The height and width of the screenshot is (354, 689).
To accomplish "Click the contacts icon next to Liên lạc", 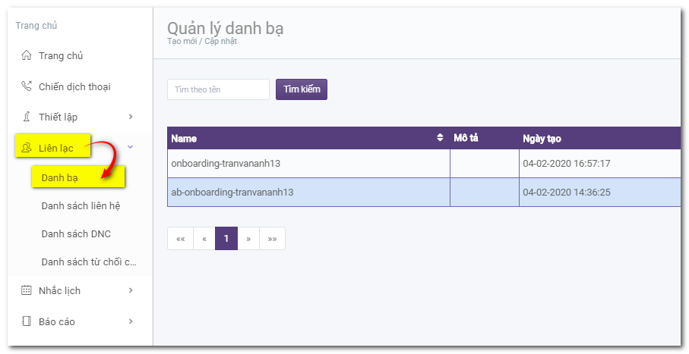I will coord(27,148).
